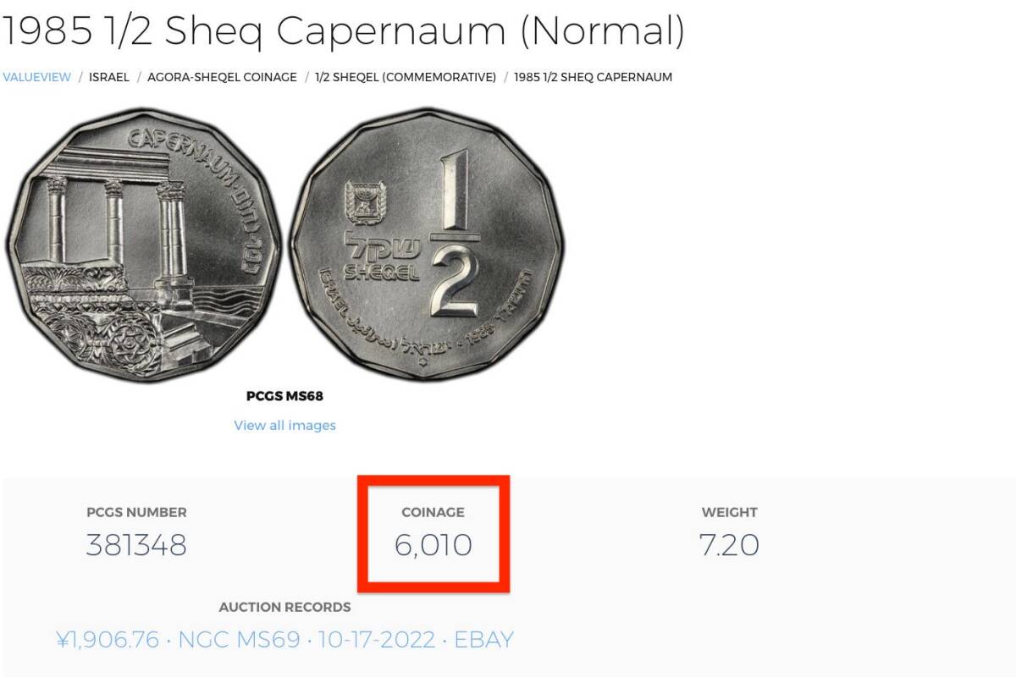Click the 1/2 Sheqel reverse coin image

pyautogui.click(x=426, y=245)
